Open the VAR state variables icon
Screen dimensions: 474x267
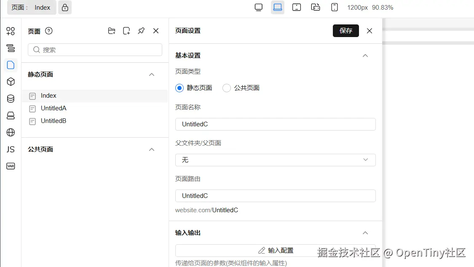(x=11, y=166)
